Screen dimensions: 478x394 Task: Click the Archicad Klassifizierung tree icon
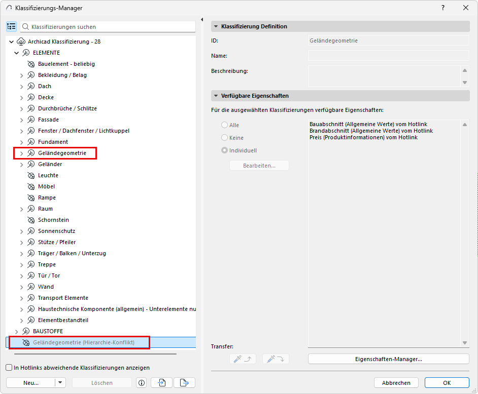pyautogui.click(x=21, y=42)
